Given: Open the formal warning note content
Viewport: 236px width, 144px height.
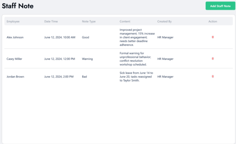Looking at the screenshot, I should click(135, 59).
